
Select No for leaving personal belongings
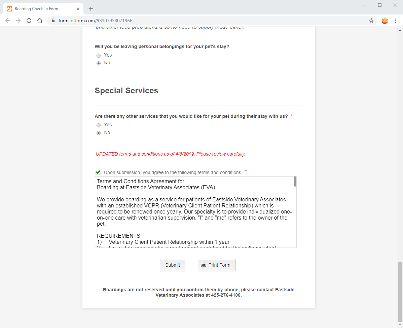99,63
